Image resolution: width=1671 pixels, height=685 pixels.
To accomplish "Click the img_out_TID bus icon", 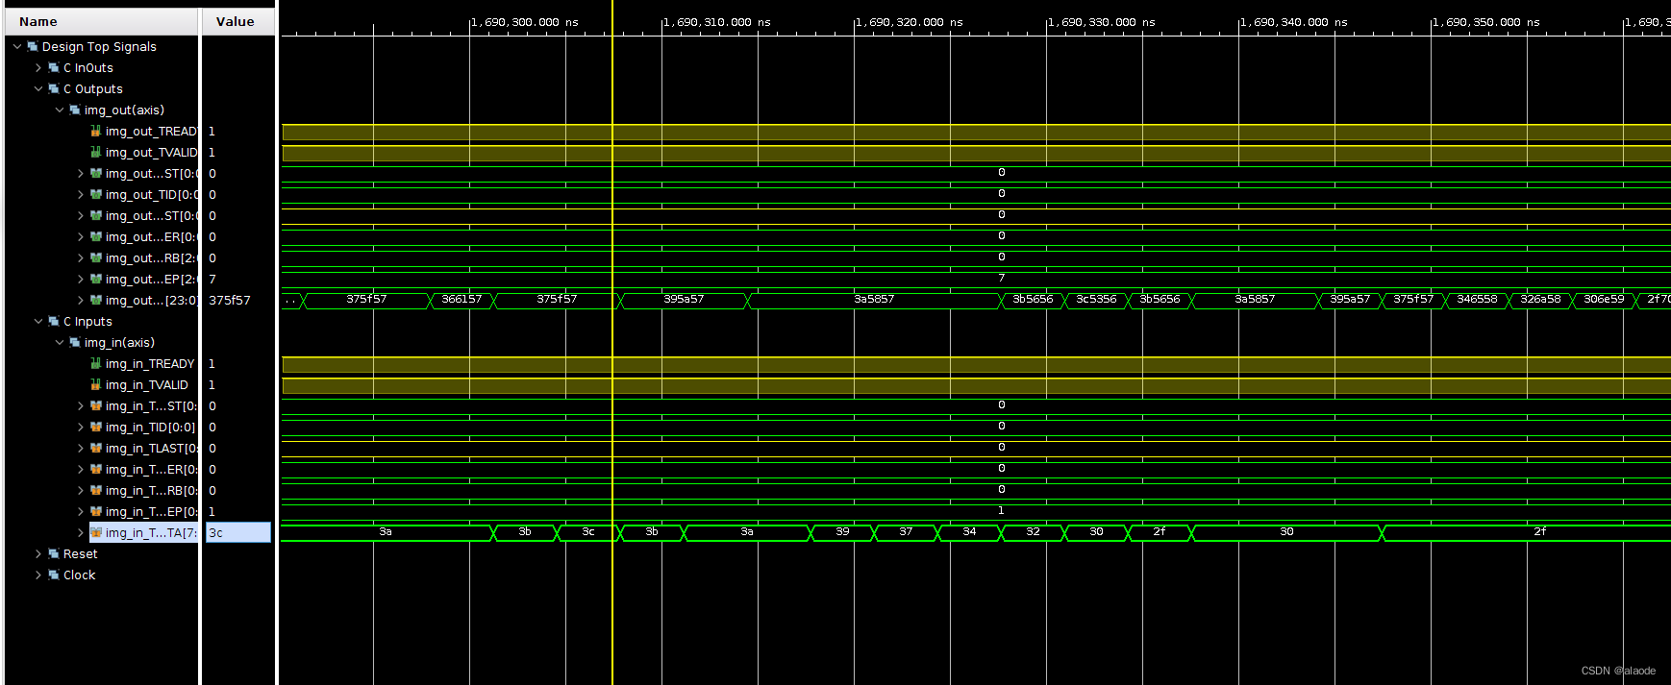I will pyautogui.click(x=96, y=194).
